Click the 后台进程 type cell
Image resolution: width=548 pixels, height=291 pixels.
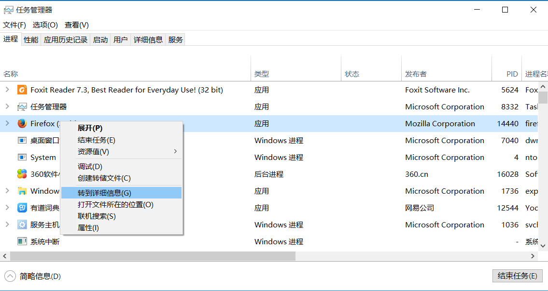[269, 174]
